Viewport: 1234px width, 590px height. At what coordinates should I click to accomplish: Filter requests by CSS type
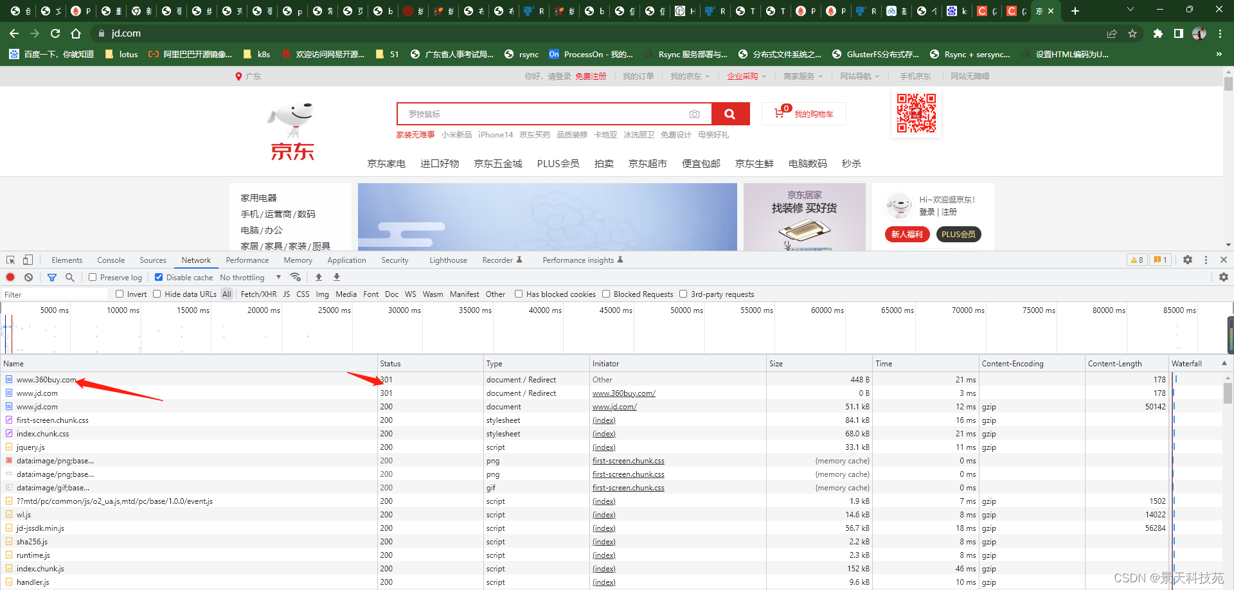coord(303,294)
